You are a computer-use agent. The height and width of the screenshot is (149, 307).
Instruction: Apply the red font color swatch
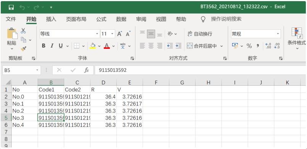pyautogui.click(x=107, y=46)
